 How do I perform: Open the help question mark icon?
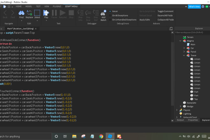tap(203, 7)
